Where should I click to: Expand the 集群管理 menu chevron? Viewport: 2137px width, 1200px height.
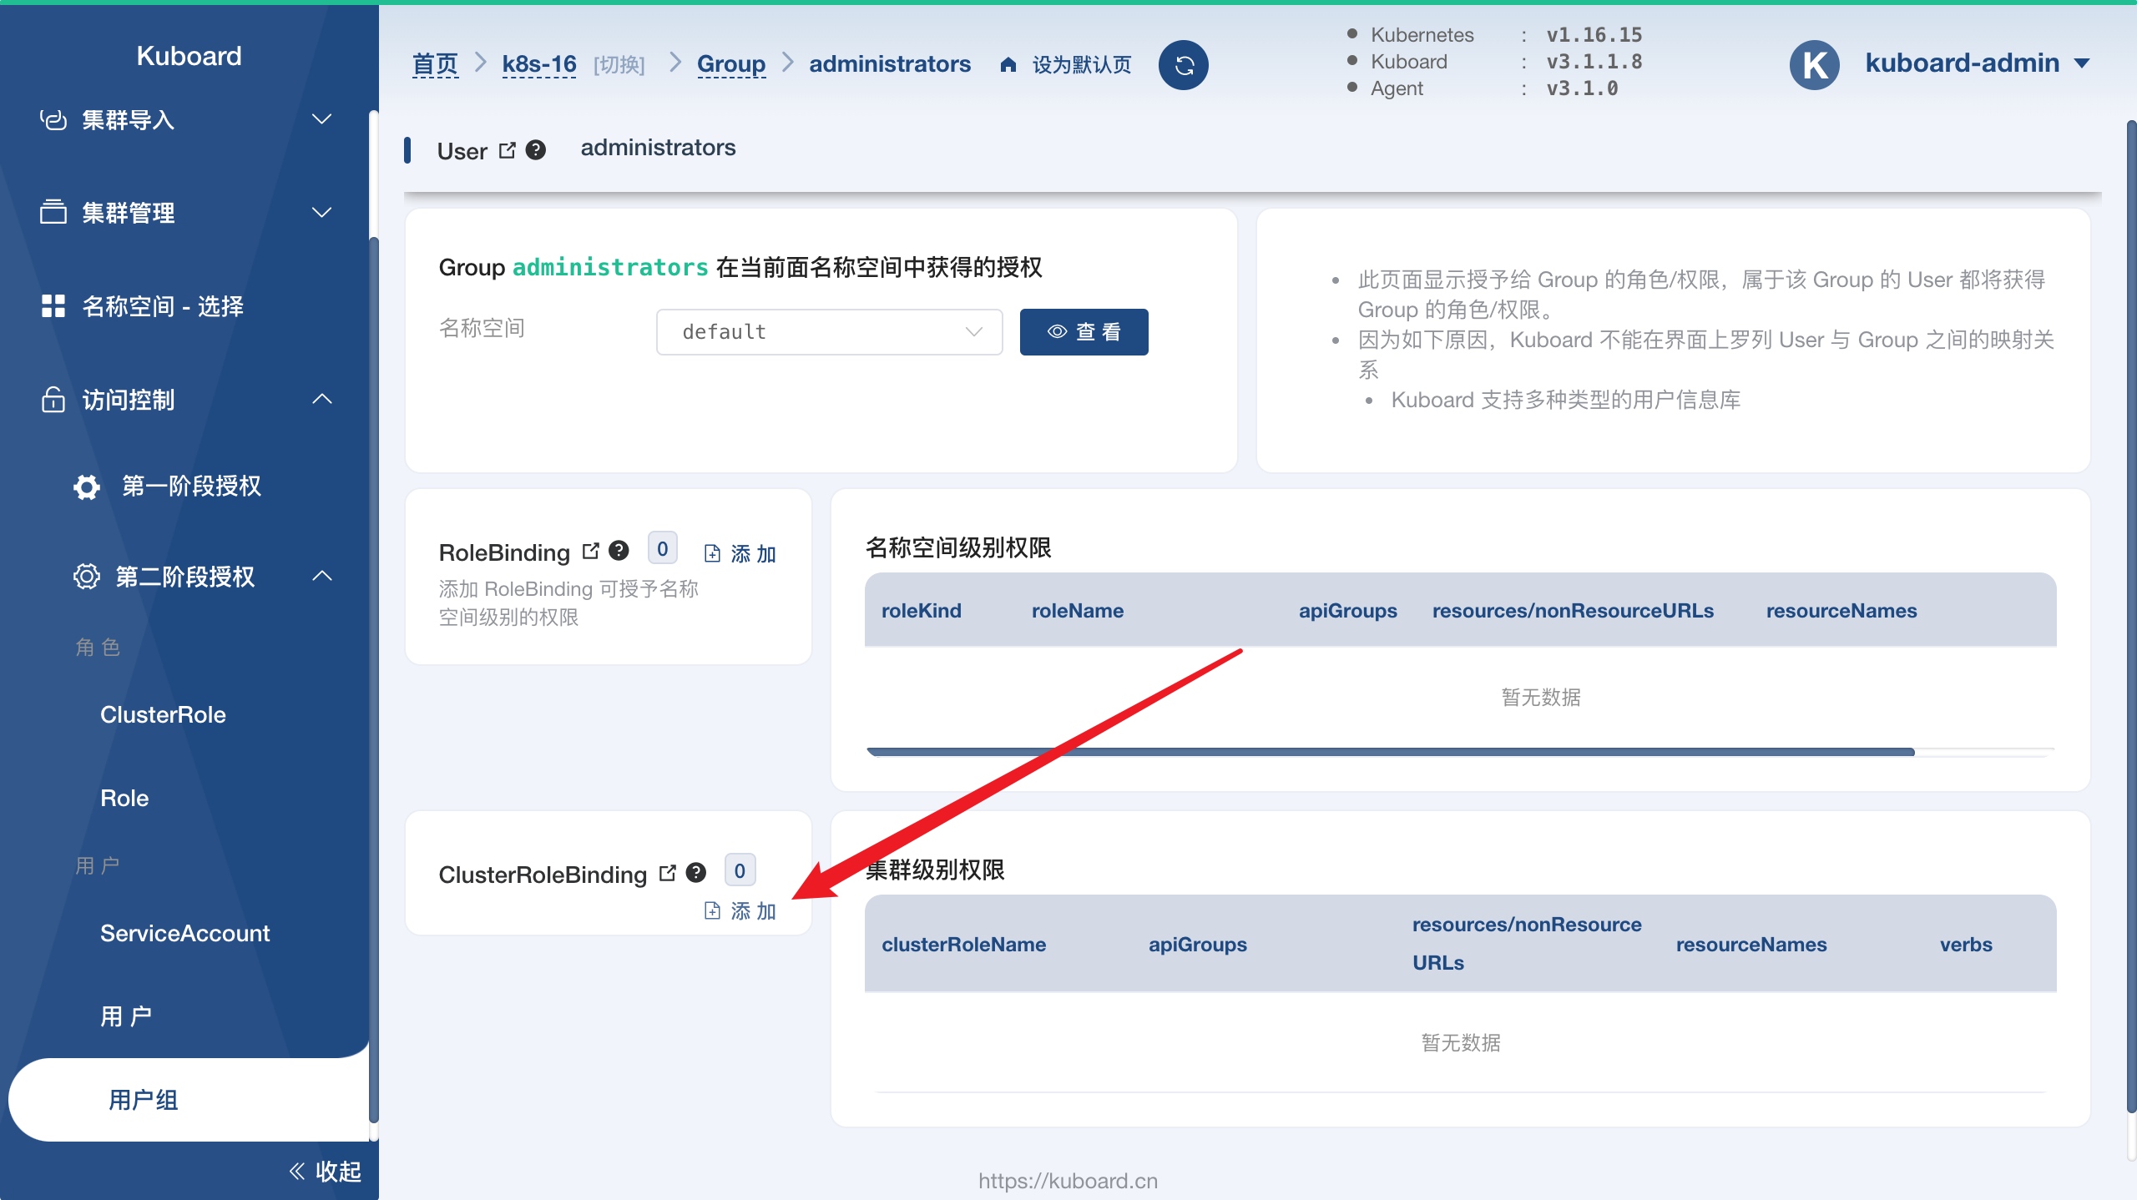pos(322,212)
